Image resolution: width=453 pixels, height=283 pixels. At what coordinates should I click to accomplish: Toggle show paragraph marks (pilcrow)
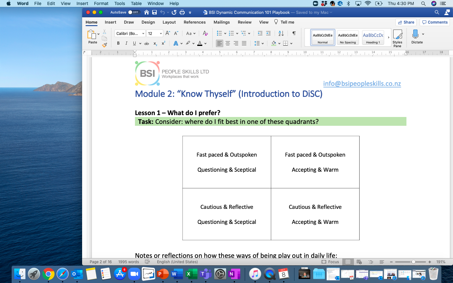pyautogui.click(x=294, y=33)
